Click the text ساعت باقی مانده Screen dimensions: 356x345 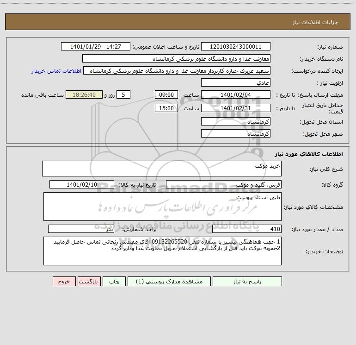[43, 95]
